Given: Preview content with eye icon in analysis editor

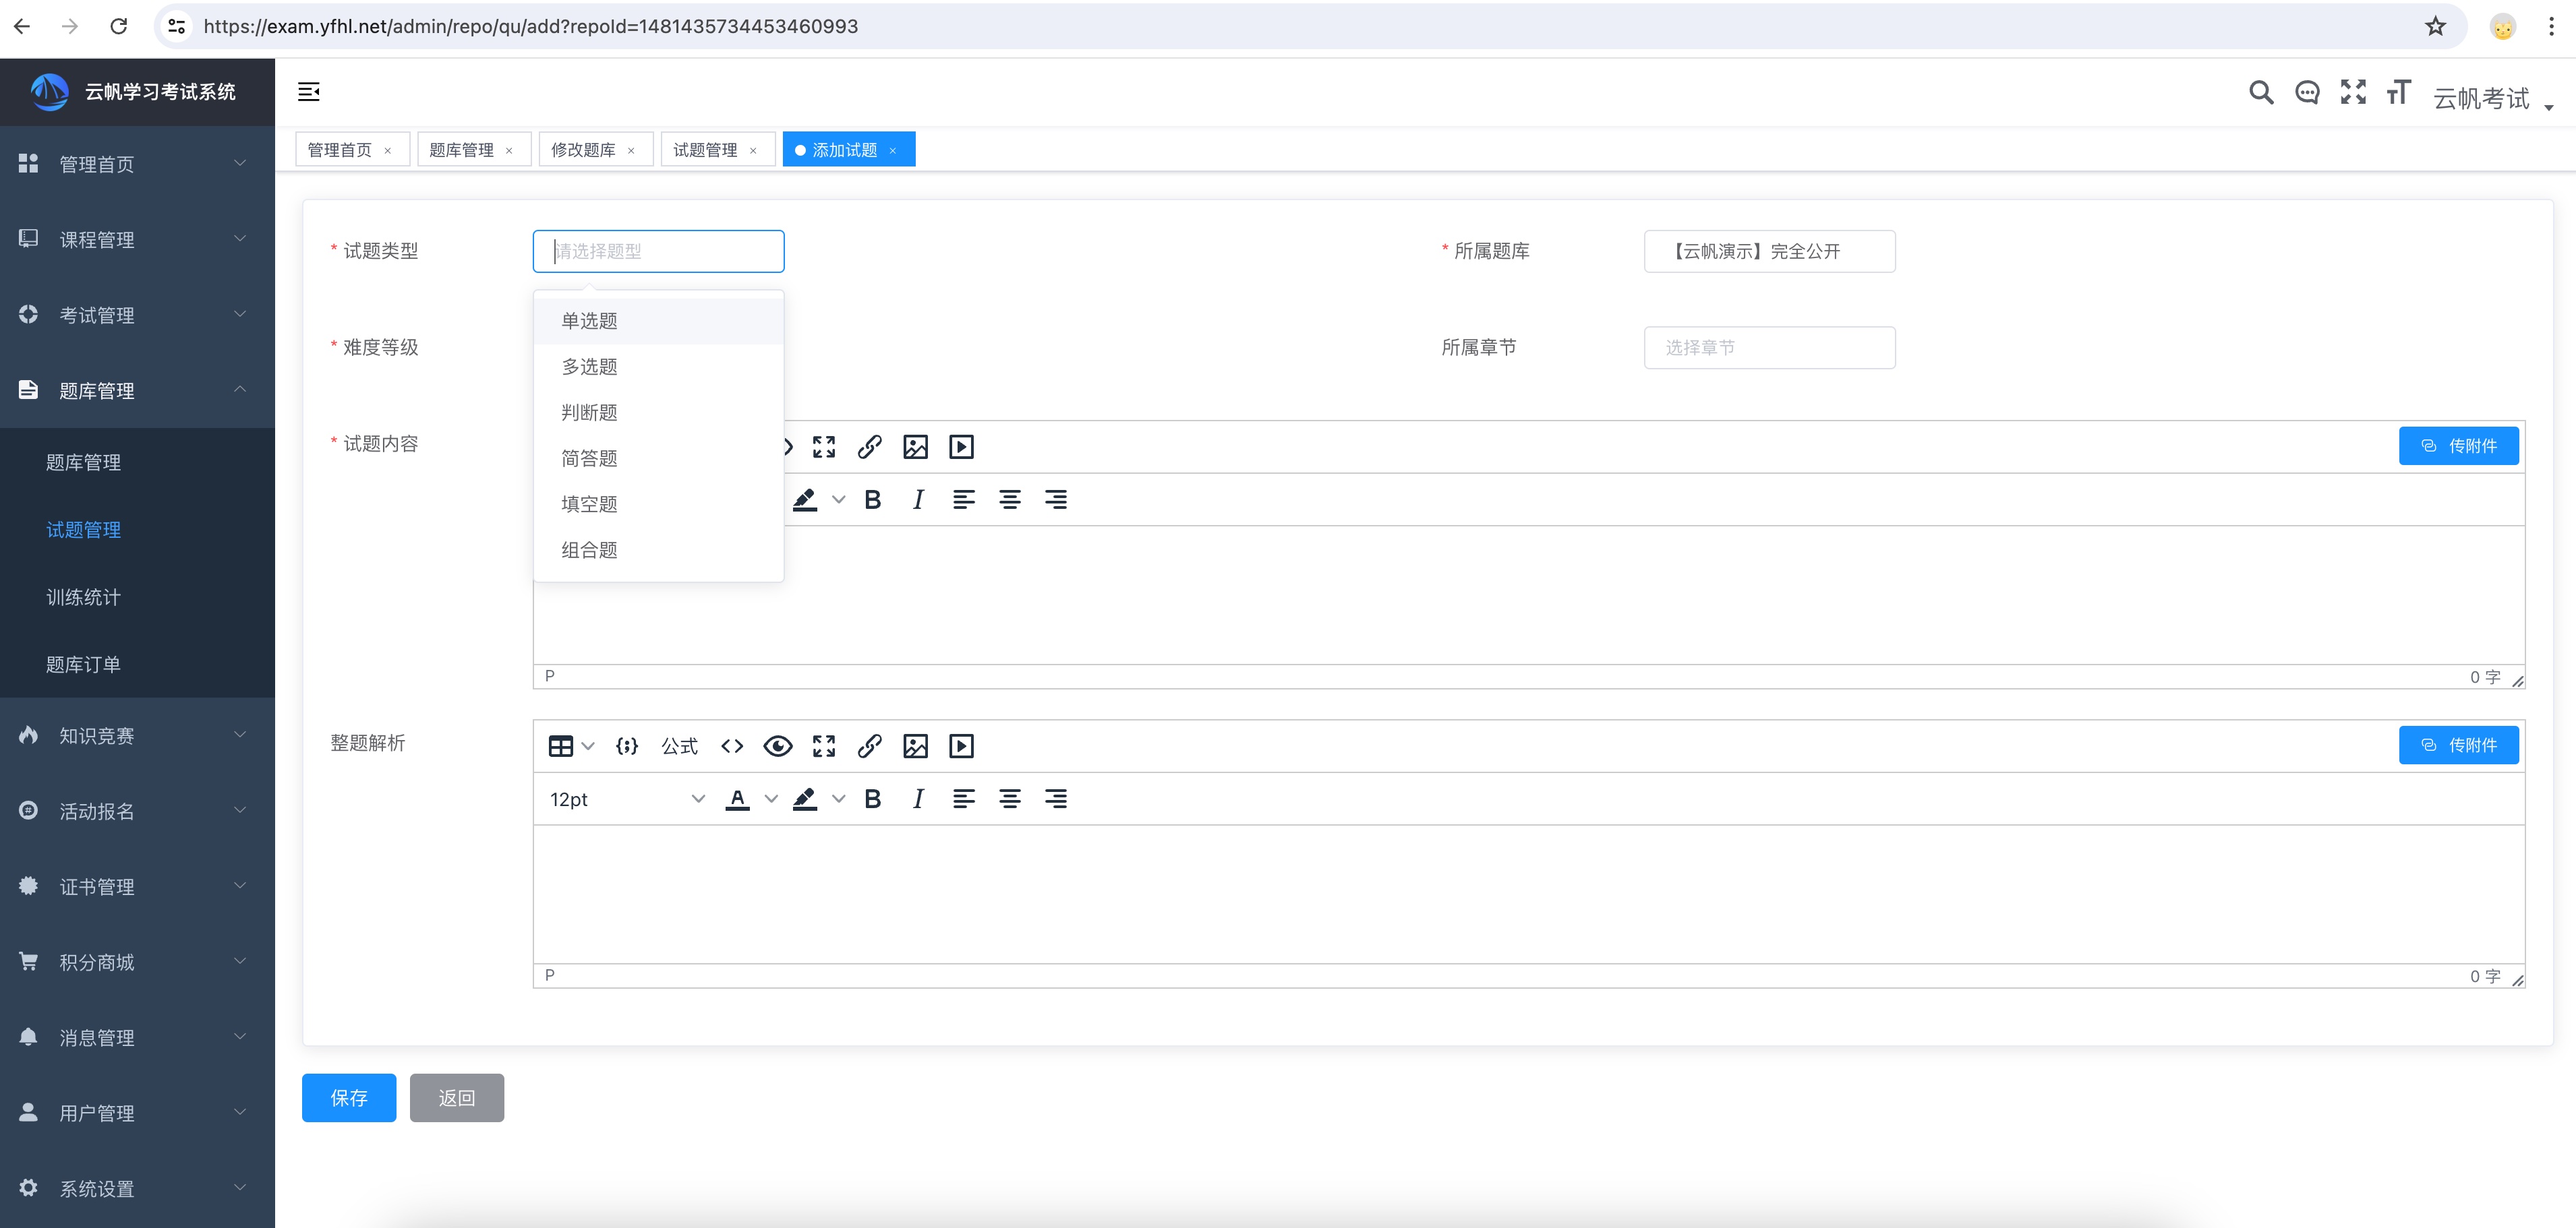Looking at the screenshot, I should tap(778, 746).
